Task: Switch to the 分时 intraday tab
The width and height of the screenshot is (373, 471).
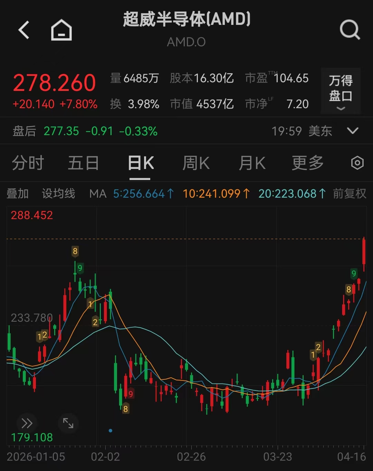Action: click(28, 163)
